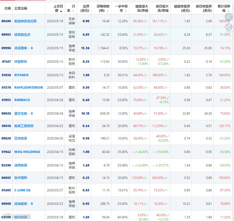Click stock code 09926
This screenshot has height=221, width=234.
pyautogui.click(x=6, y=114)
